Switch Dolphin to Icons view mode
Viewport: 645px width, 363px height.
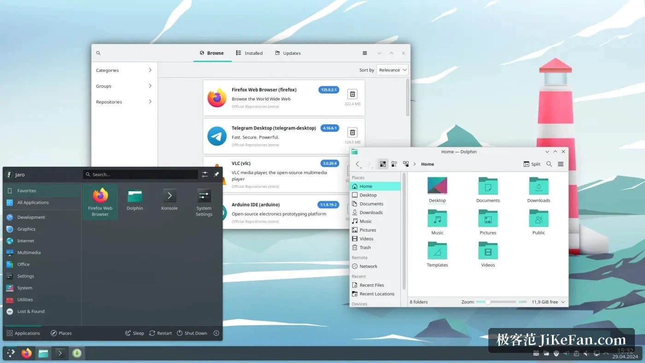(x=383, y=164)
